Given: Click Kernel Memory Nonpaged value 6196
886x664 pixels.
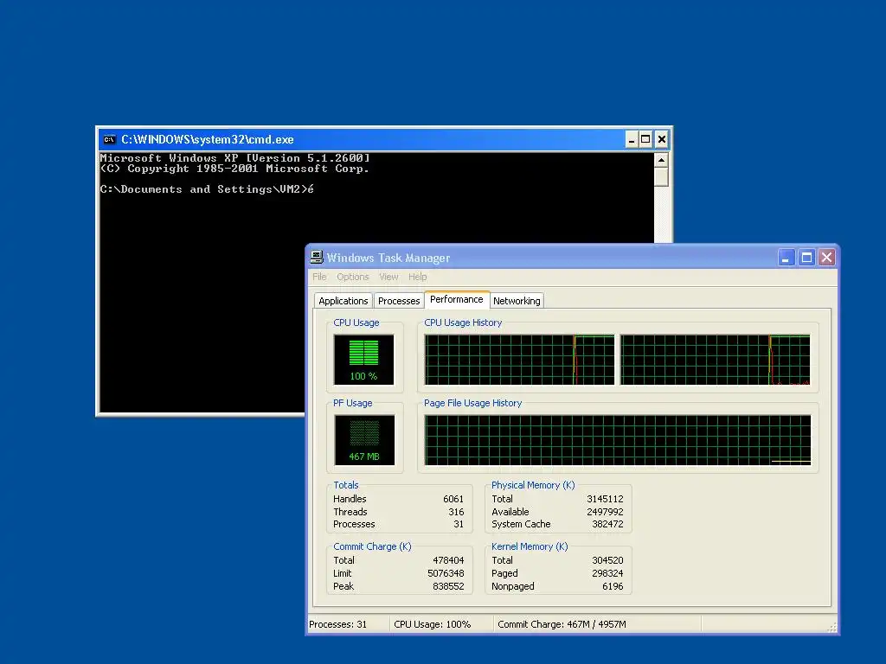Looking at the screenshot, I should tap(613, 587).
